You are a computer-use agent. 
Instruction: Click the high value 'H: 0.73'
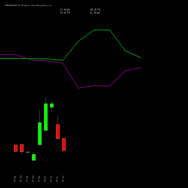click(95, 10)
